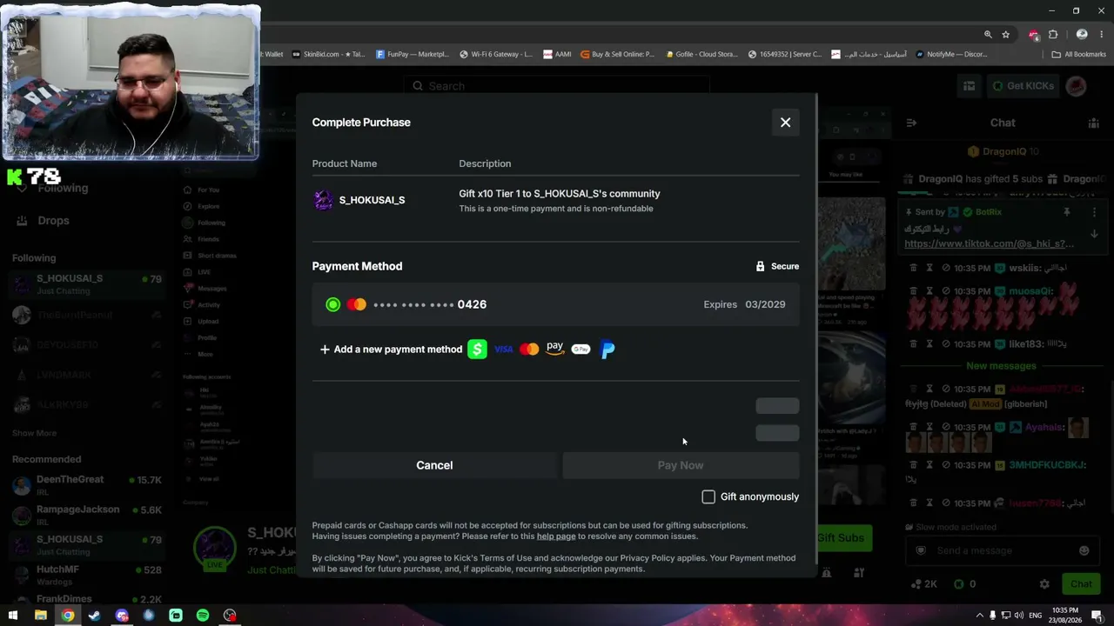Choose the Amazon Pay icon
The image size is (1114, 626).
click(x=555, y=350)
